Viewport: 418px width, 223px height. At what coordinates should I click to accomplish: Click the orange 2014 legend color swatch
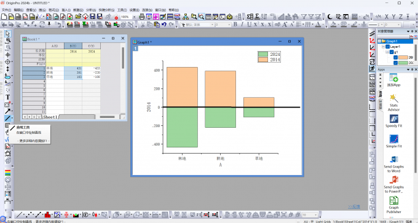(x=263, y=60)
